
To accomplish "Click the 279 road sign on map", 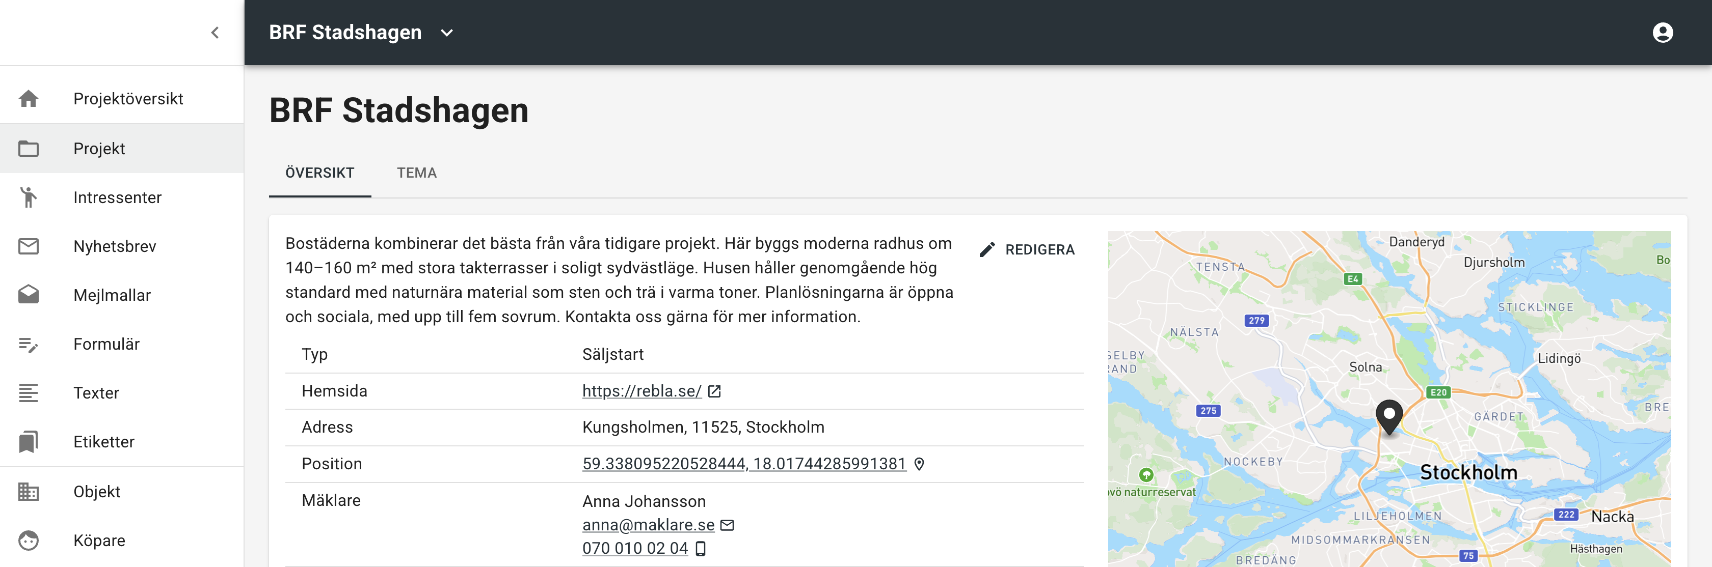I will tap(1256, 321).
